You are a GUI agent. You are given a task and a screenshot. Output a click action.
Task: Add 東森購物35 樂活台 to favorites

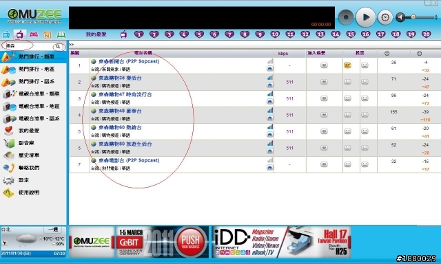[324, 82]
